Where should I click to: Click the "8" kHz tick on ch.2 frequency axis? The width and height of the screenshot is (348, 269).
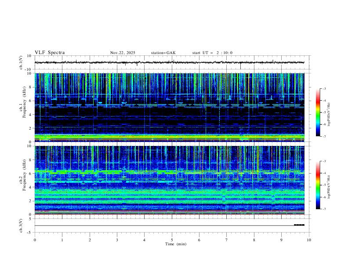(x=31, y=160)
